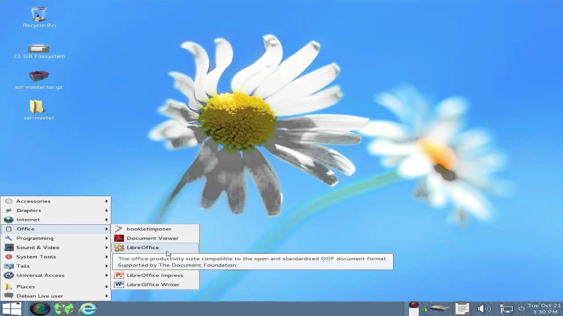Click the red round tray icon
The image size is (563, 316).
pos(414,305)
